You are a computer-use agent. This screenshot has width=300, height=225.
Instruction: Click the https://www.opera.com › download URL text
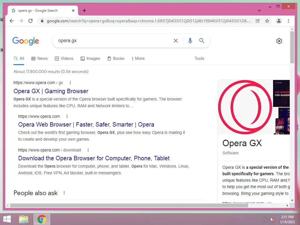[49, 150]
